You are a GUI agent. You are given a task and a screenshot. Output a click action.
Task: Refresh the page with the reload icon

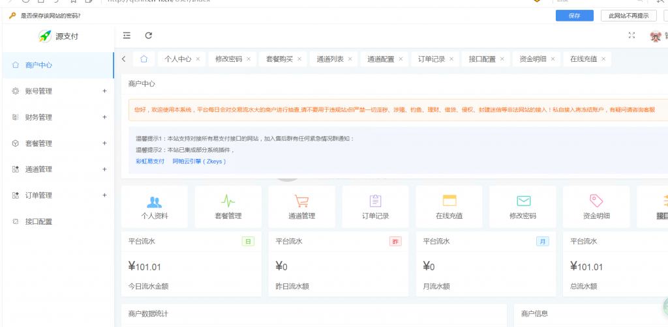click(149, 36)
